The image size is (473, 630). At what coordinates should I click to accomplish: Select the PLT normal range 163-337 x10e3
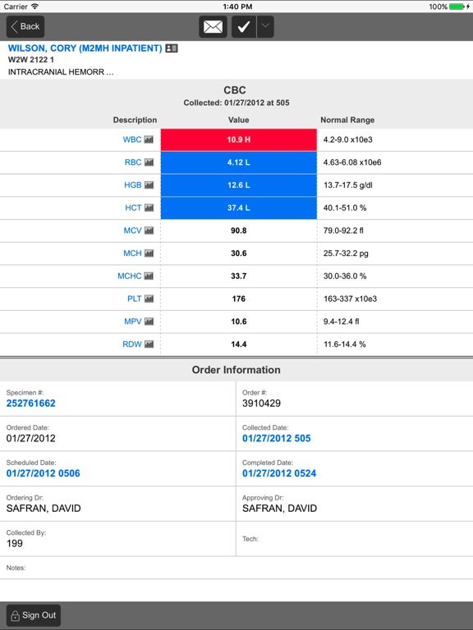point(351,299)
